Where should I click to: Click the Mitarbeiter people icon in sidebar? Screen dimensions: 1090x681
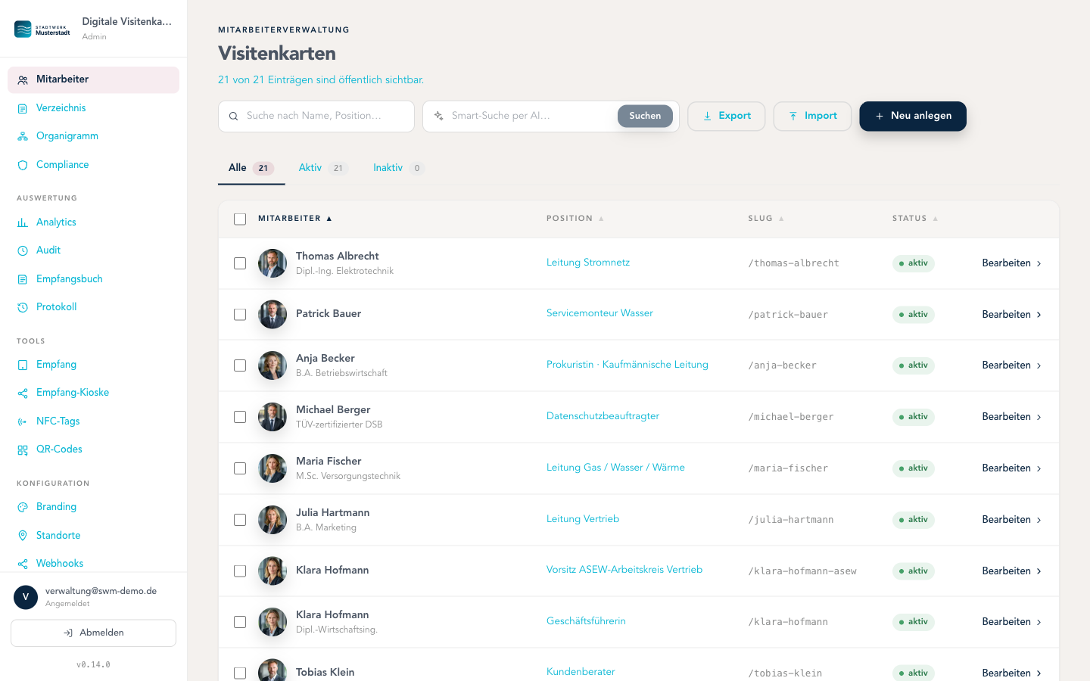pos(23,79)
